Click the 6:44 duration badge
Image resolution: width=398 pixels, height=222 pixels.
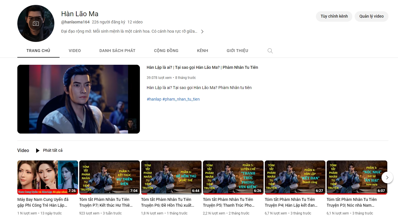point(196,191)
